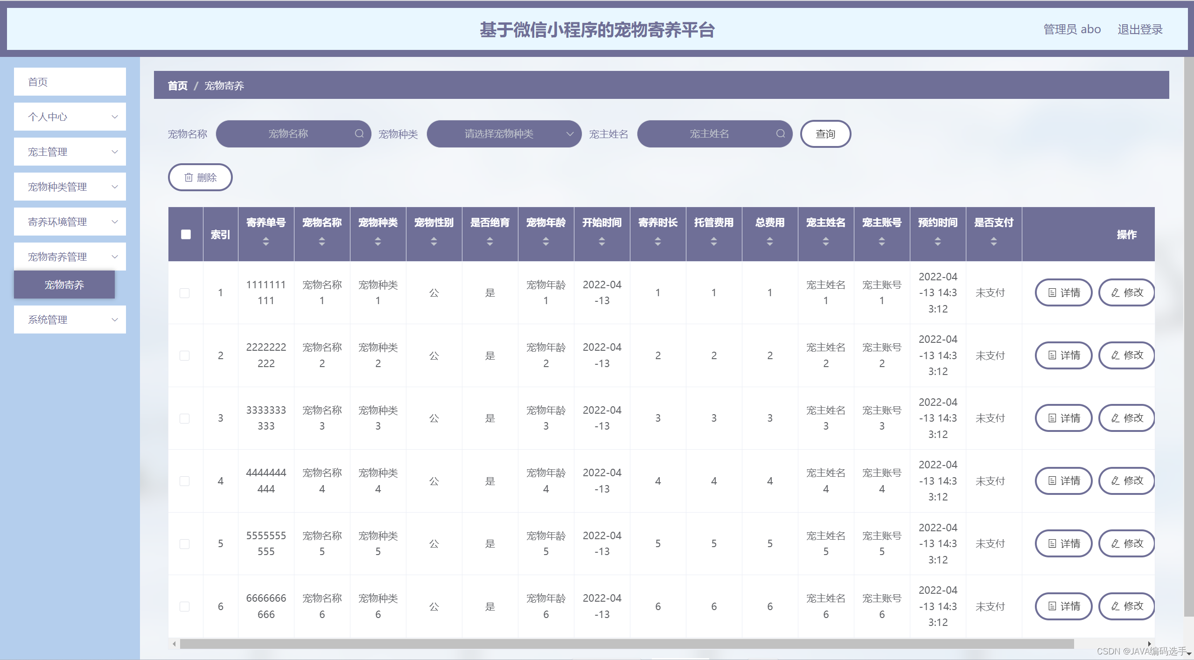
Task: Open 详情 for row 宠物名称2
Action: click(1064, 355)
